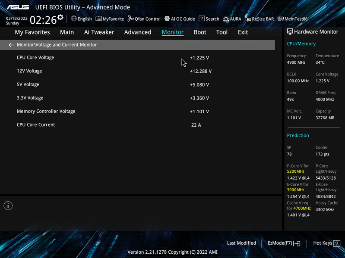The width and height of the screenshot is (345, 258).
Task: Open date and time settings gear icon
Action: (60, 17)
